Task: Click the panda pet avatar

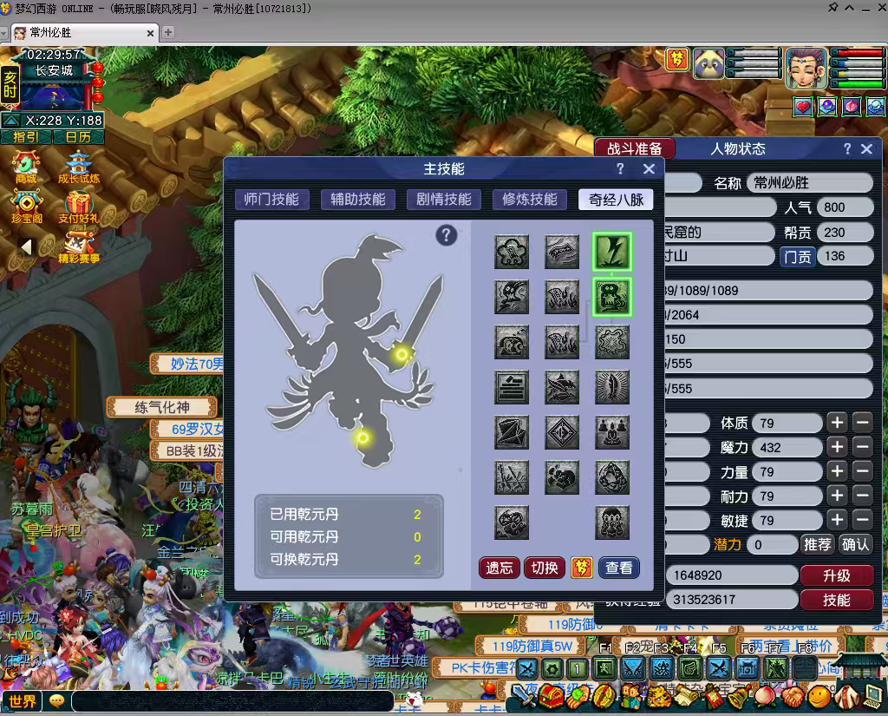Action: pyautogui.click(x=708, y=63)
